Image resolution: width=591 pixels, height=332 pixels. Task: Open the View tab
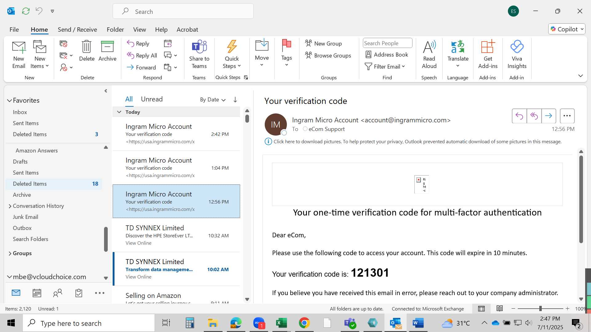click(x=139, y=30)
